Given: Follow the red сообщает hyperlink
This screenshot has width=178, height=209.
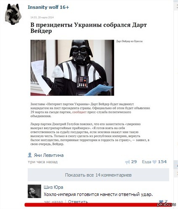Looking at the screenshot, I should click(79, 112).
